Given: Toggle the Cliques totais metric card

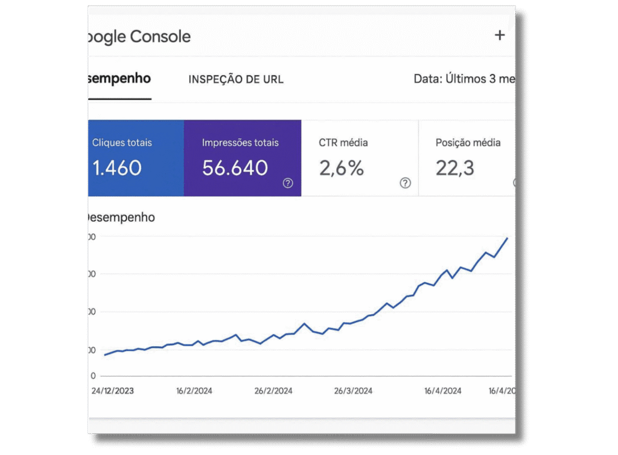Looking at the screenshot, I should pyautogui.click(x=136, y=158).
